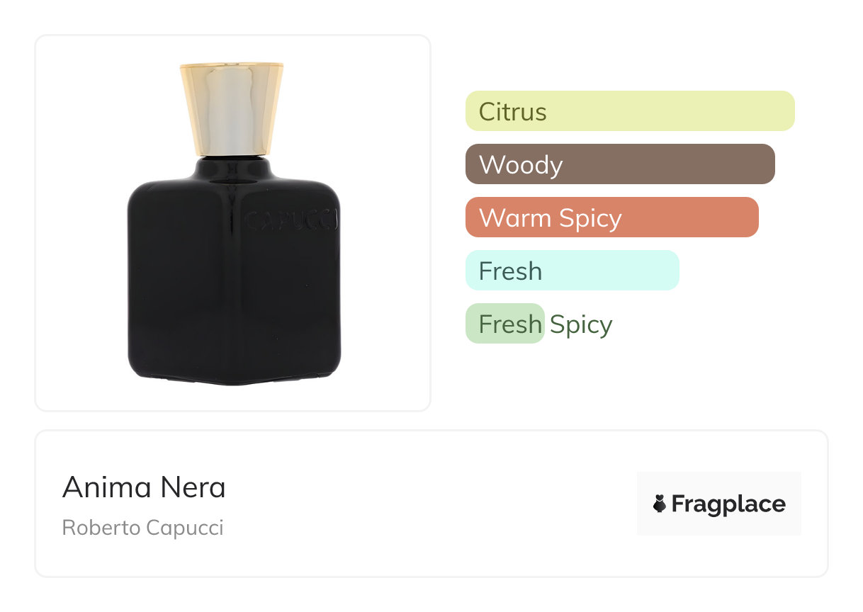Open the Anima Nera perfume title
This screenshot has width=863, height=612.
[144, 487]
